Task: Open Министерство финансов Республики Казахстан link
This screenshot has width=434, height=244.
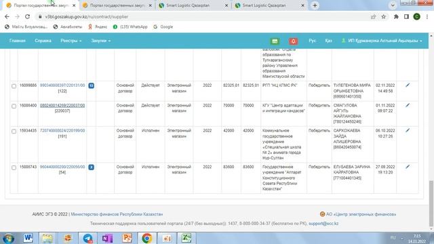Action: (117, 214)
